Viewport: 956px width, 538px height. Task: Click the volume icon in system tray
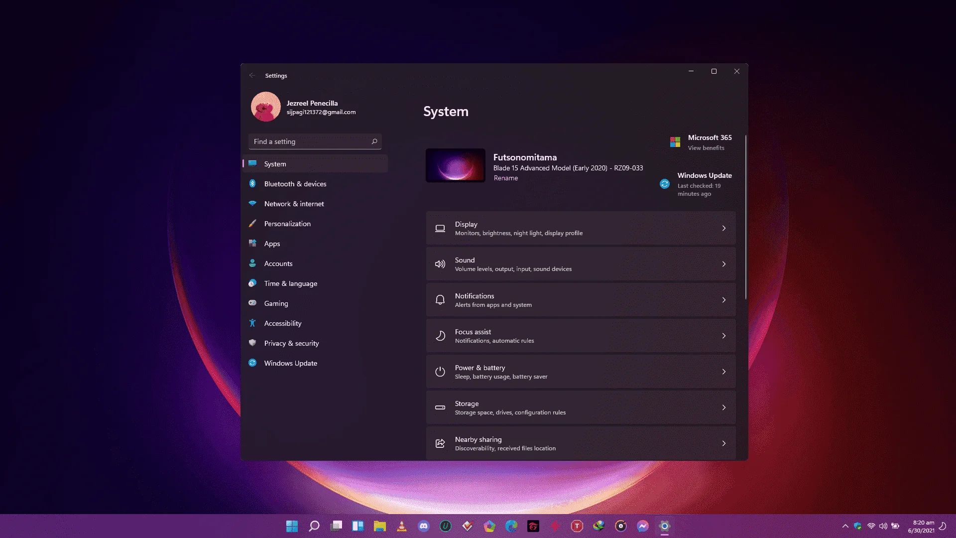coord(883,526)
